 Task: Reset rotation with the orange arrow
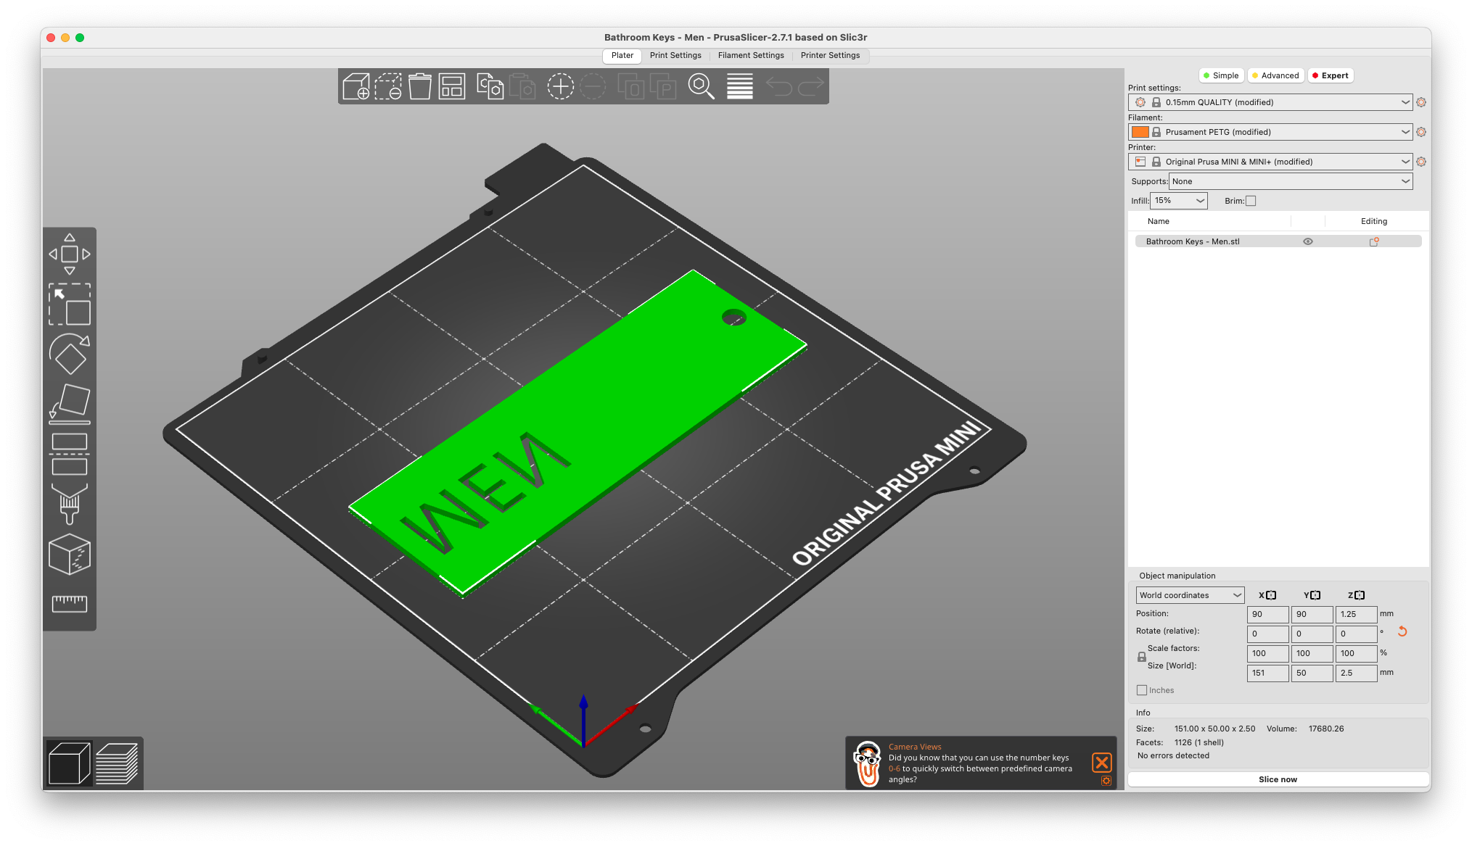[x=1402, y=632]
